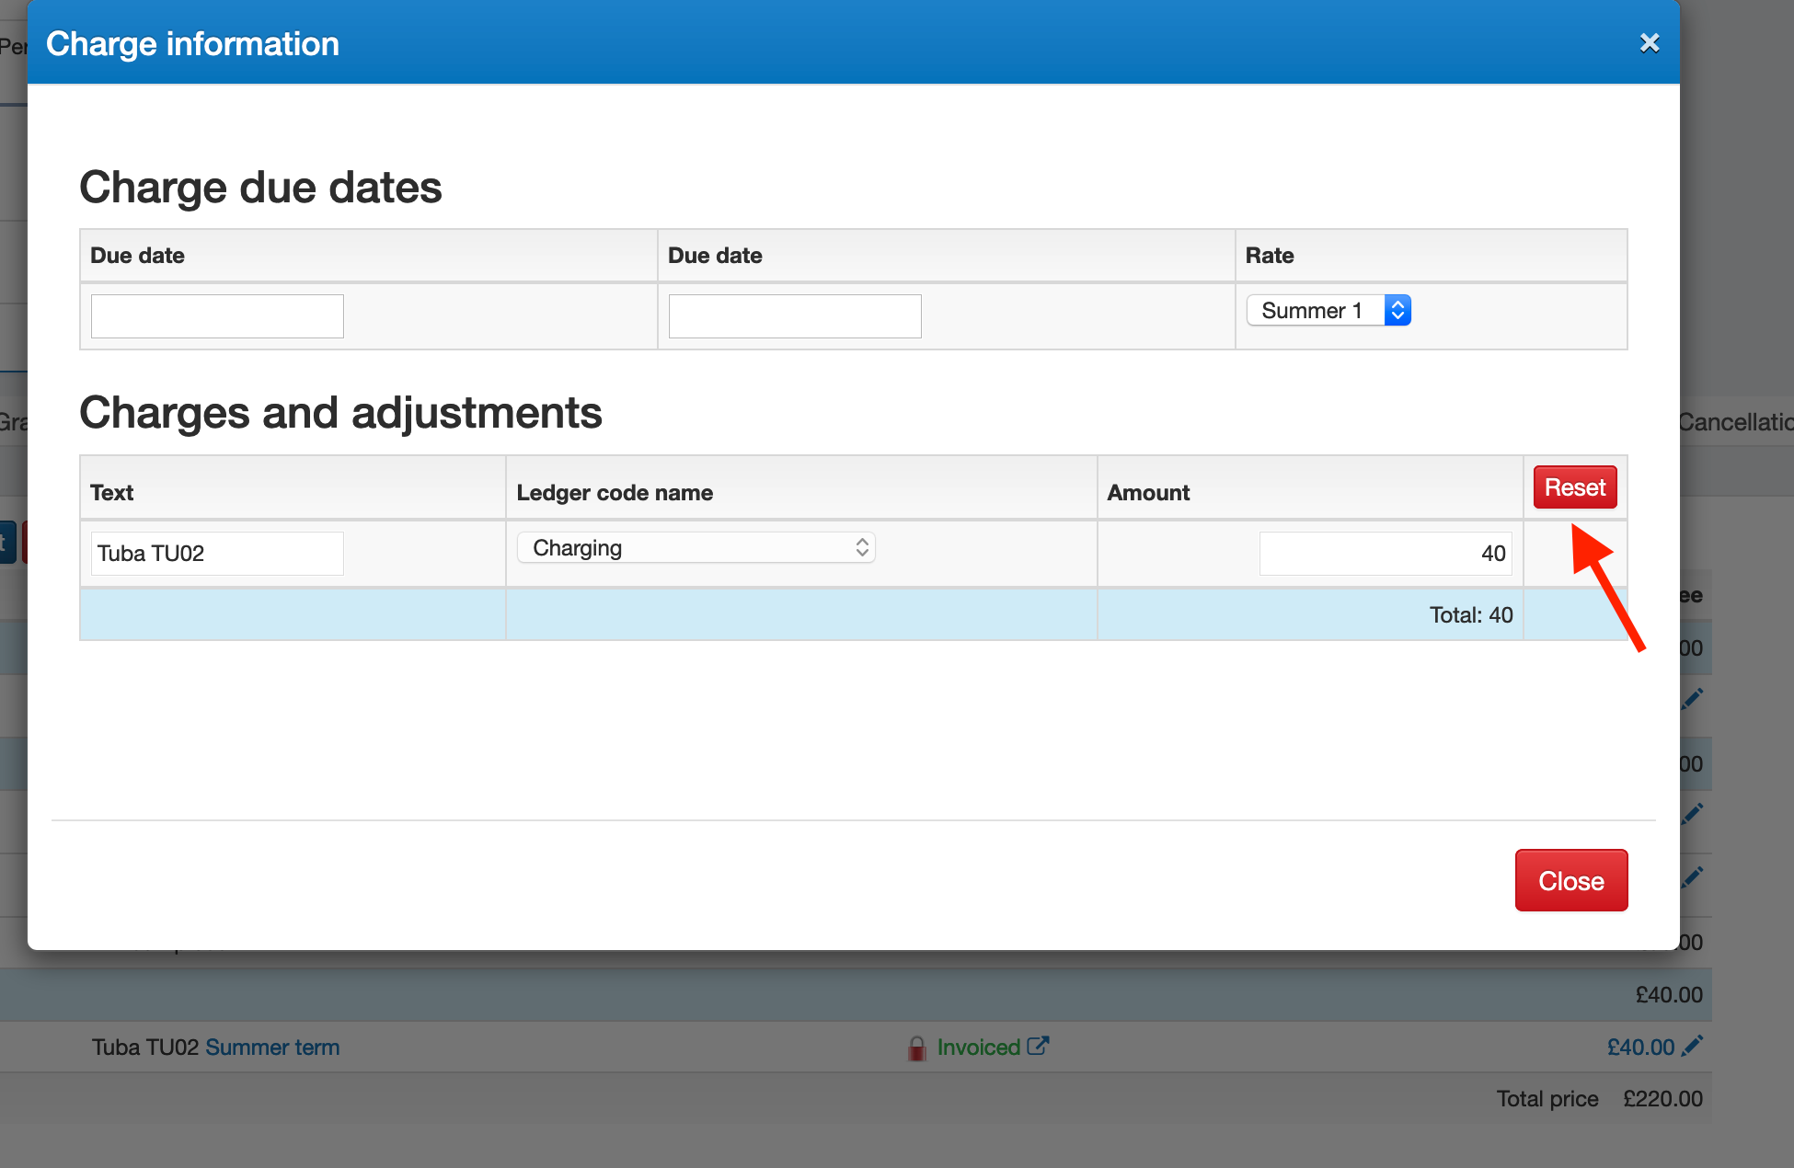Open the Charging ledger code dropdown
This screenshot has width=1794, height=1168.
click(696, 548)
